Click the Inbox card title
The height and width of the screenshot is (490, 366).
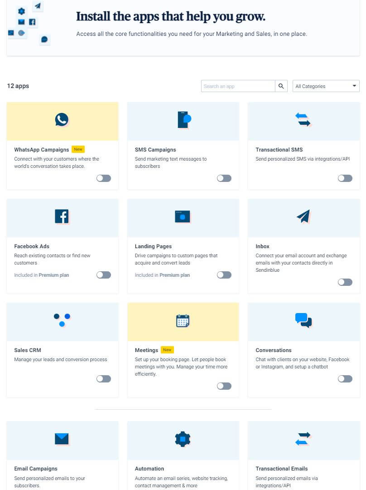click(x=262, y=246)
